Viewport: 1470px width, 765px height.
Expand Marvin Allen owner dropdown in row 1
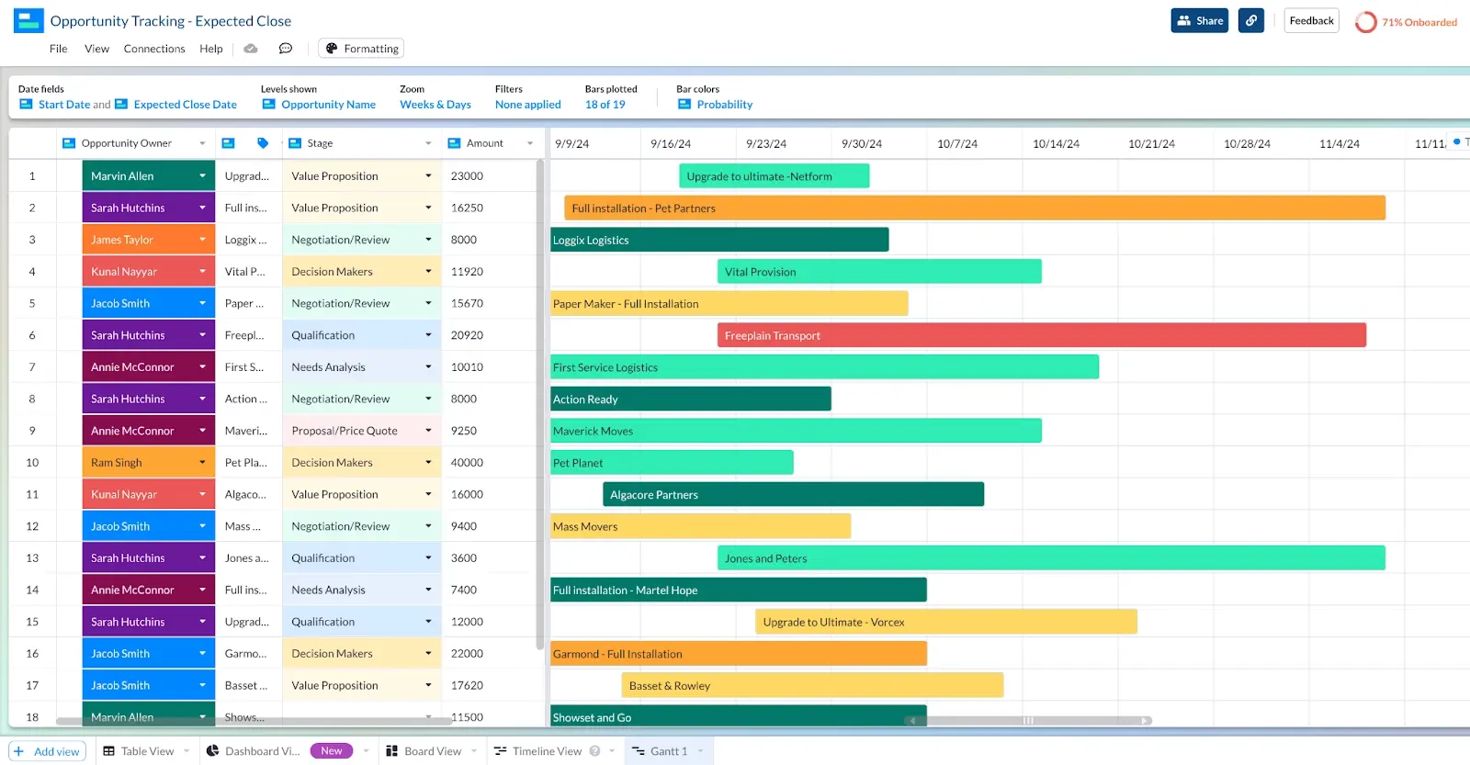(202, 176)
